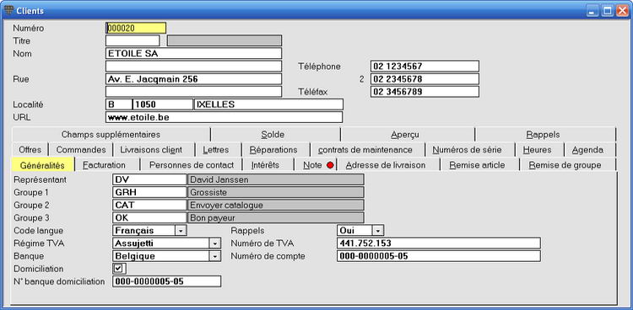Open the Personnes de contact tab

coord(192,165)
